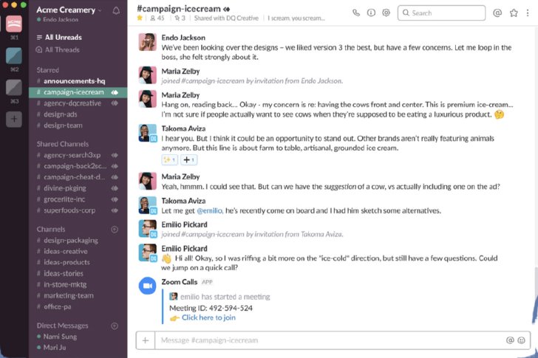Open Zoom Calls app avatar

(148, 286)
